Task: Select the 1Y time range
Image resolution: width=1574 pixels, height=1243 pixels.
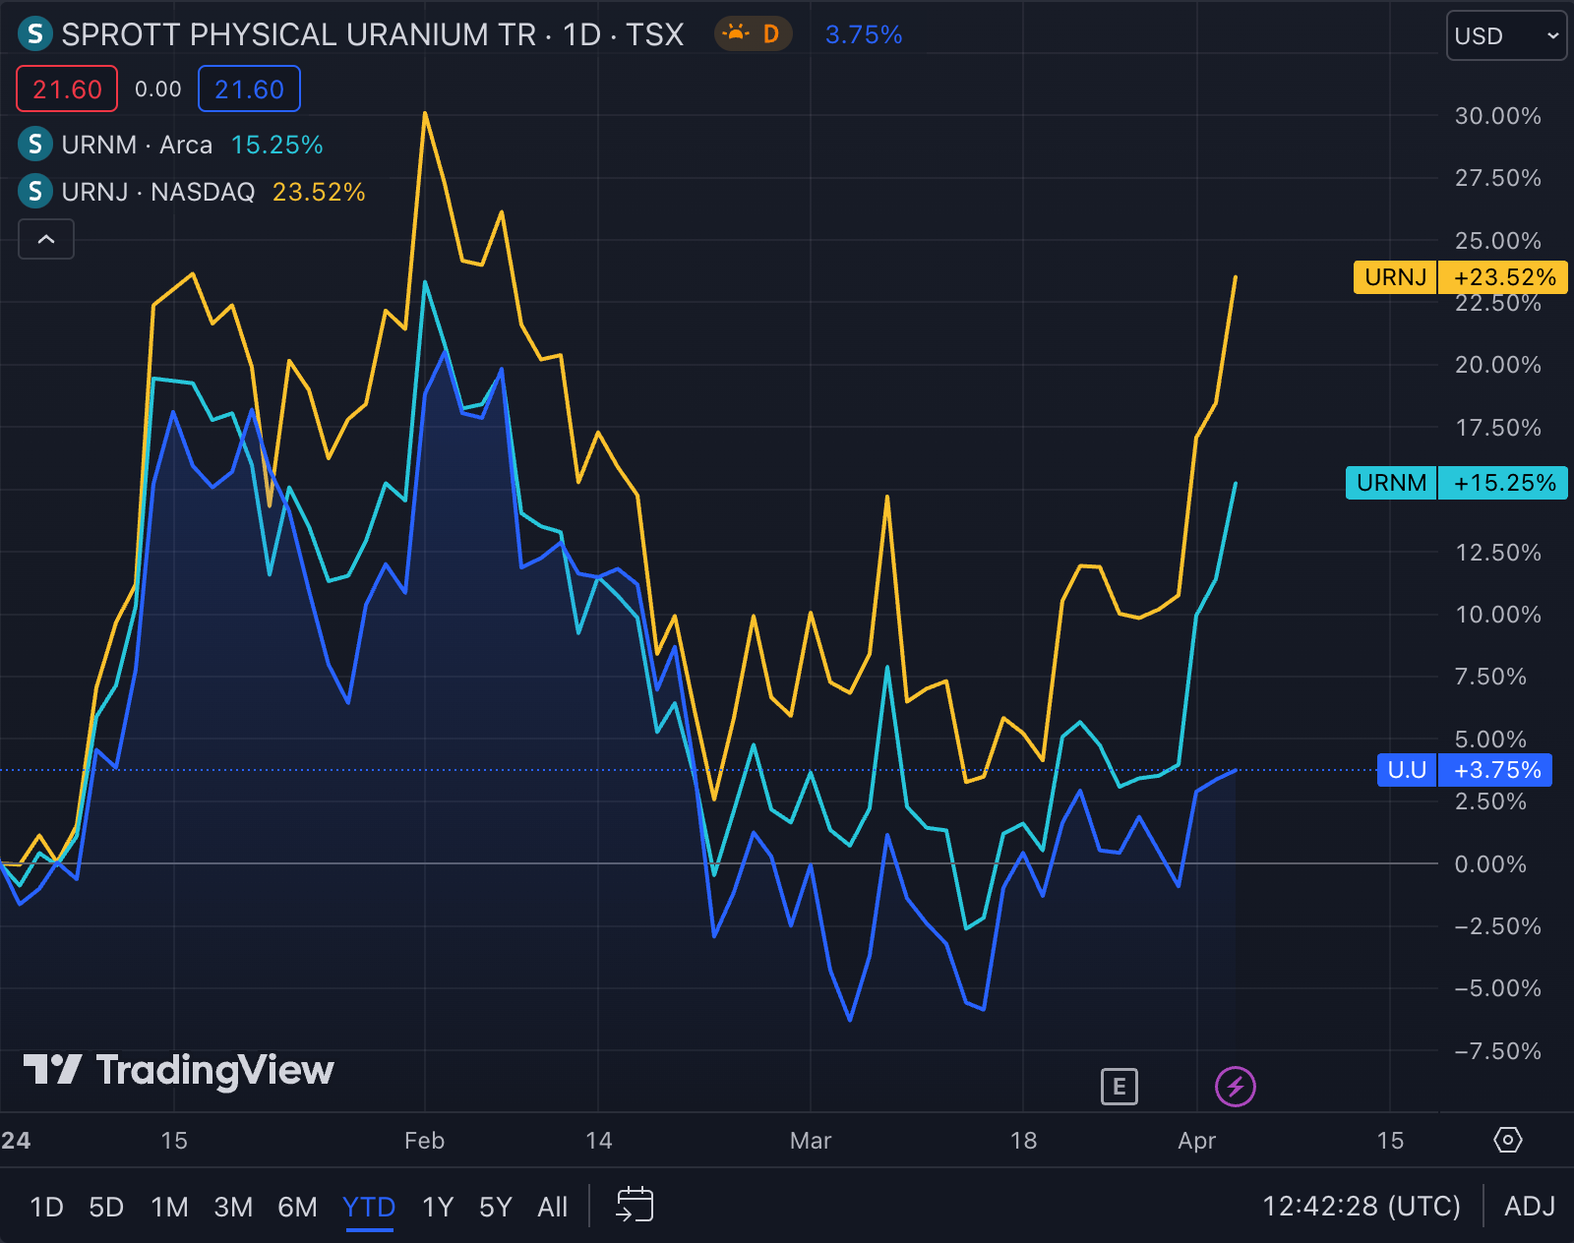Action: click(438, 1207)
